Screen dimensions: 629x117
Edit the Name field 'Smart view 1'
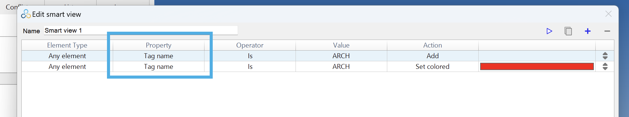point(141,30)
